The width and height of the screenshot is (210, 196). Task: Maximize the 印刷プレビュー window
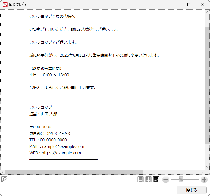click(189, 5)
